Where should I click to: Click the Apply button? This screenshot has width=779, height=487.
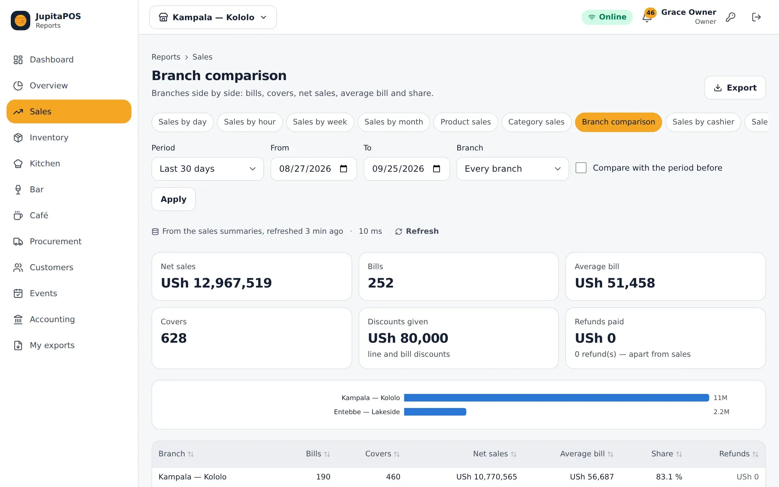[173, 199]
